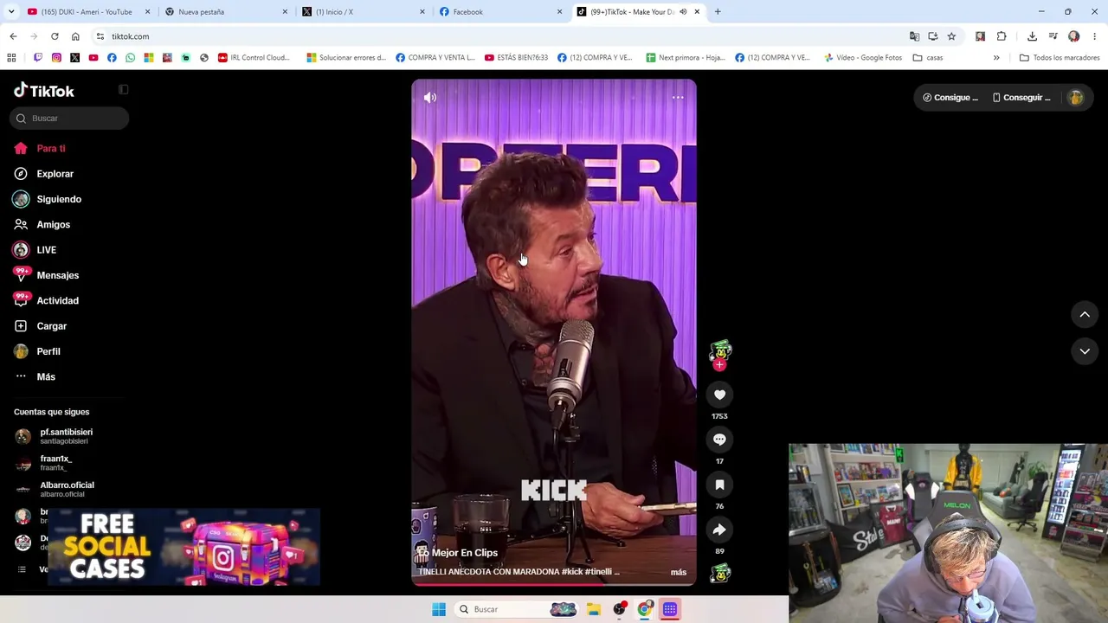Image resolution: width=1108 pixels, height=623 pixels.
Task: Expand the caption with más
Action: [x=679, y=572]
